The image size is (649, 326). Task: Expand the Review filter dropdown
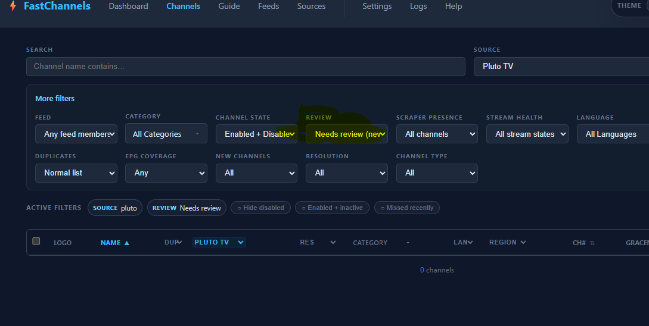[x=347, y=134]
